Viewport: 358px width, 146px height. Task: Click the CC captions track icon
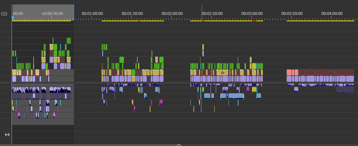coord(4,14)
